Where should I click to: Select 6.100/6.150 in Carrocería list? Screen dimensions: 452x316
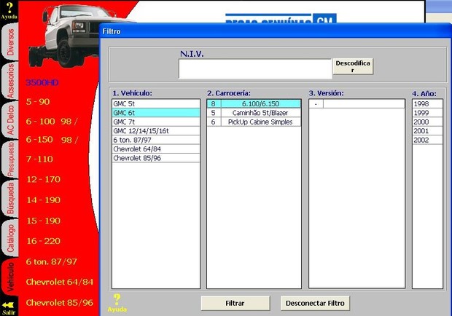(x=260, y=103)
